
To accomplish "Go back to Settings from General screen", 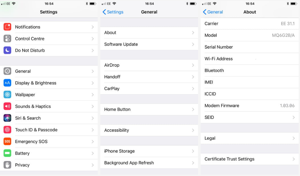I will tap(113, 12).
